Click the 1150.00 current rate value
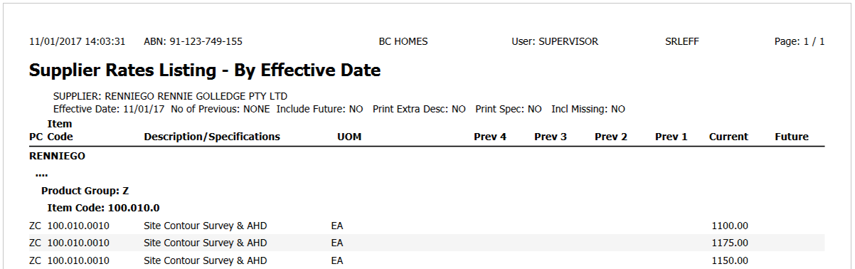The height and width of the screenshot is (269, 855). 730,260
